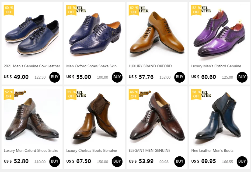View the blue snake skin Oxford photo
Image resolution: width=251 pixels, height=172 pixels.
pos(95,34)
